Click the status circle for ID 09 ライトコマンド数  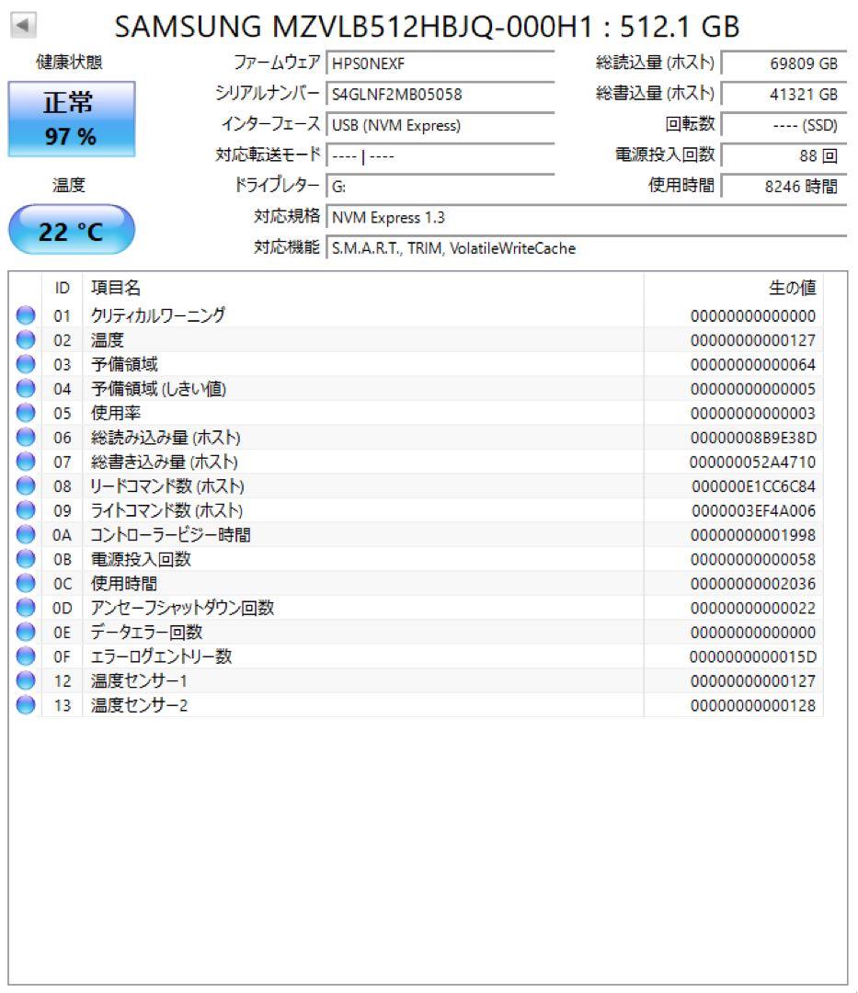[x=26, y=510]
